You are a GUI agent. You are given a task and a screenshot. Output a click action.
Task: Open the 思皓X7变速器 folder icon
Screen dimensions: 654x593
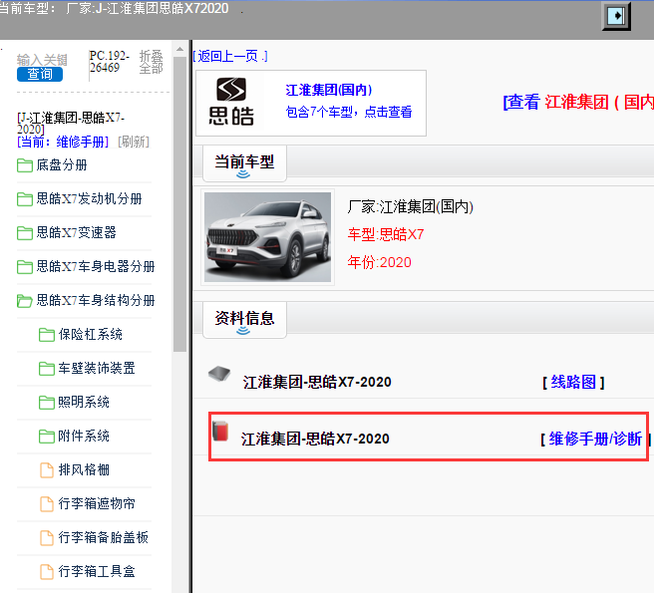tap(25, 232)
